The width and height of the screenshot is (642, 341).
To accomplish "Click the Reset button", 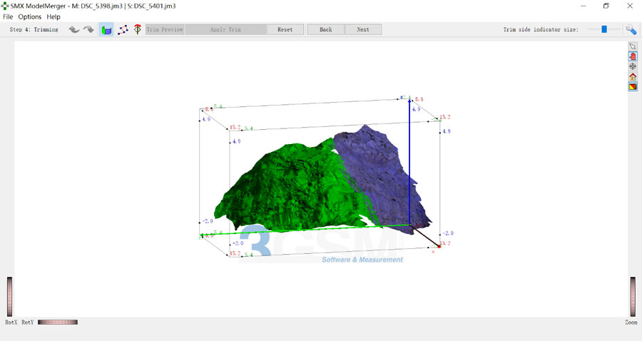I will [285, 29].
